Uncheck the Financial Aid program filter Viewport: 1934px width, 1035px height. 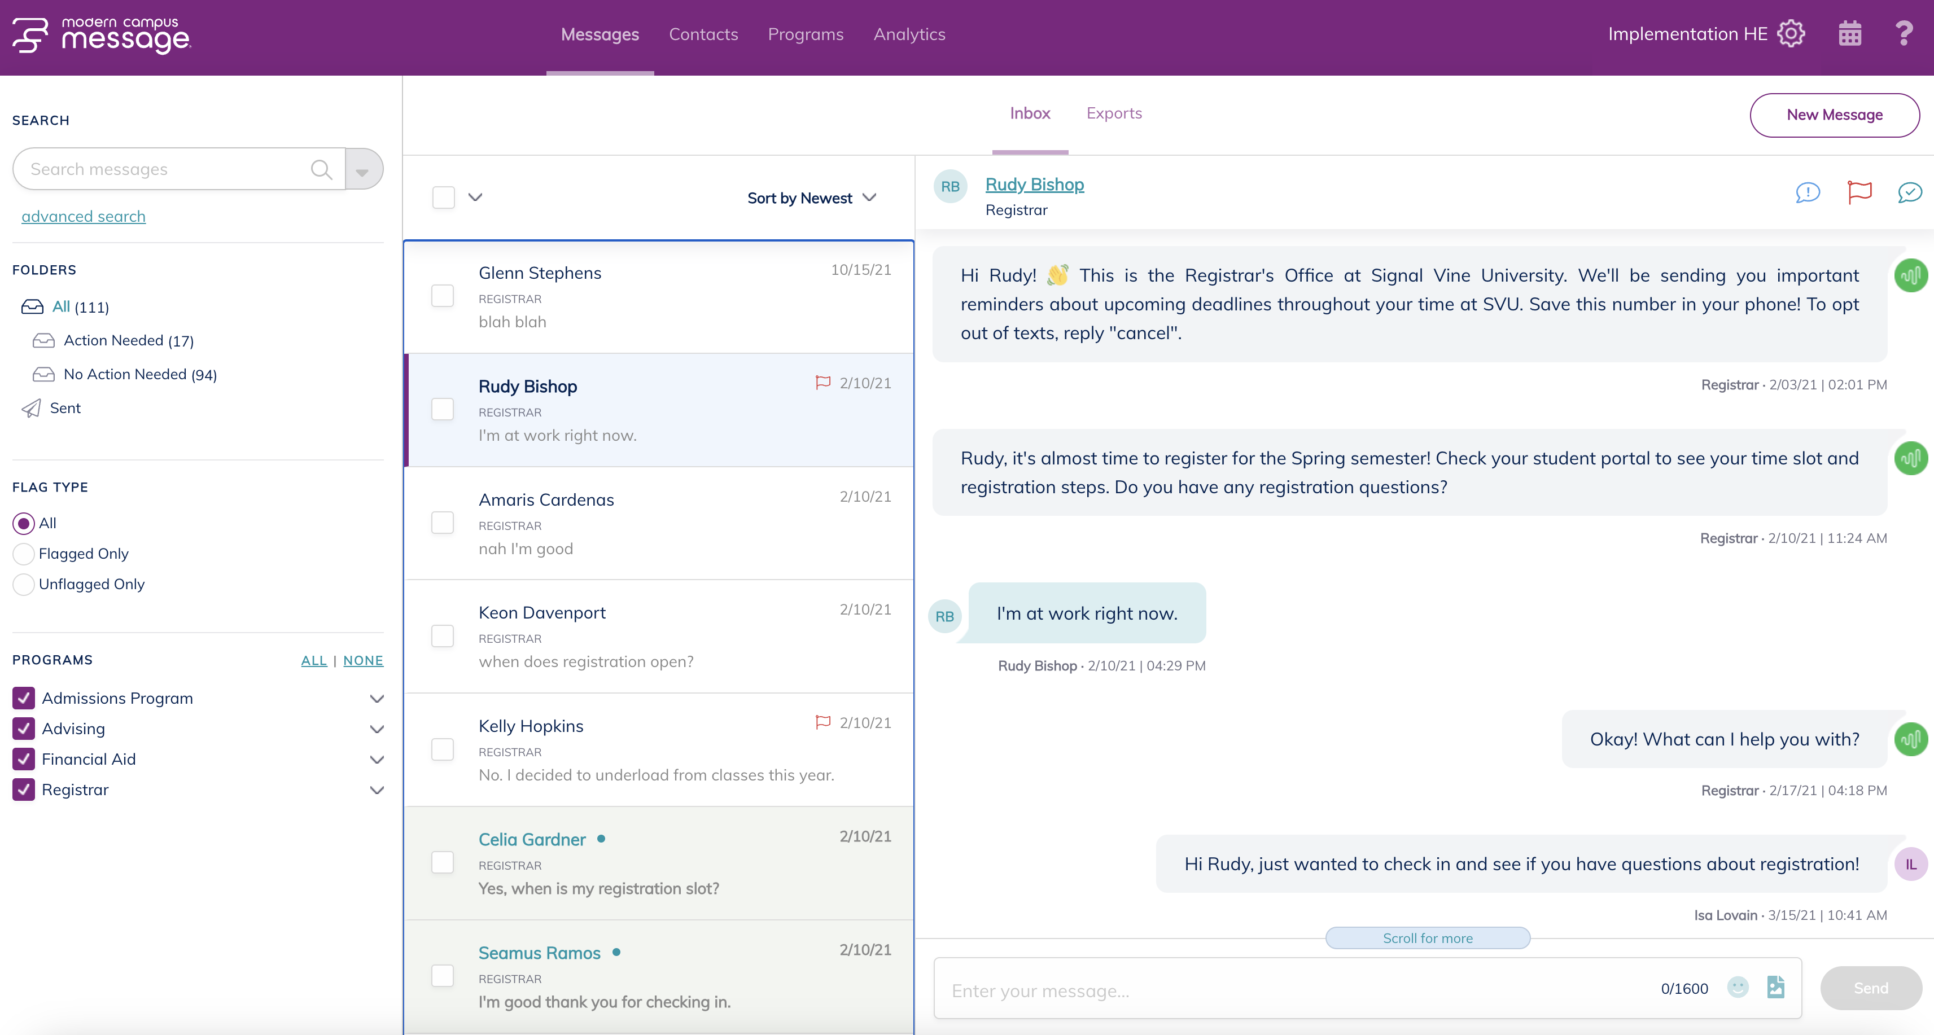coord(23,759)
